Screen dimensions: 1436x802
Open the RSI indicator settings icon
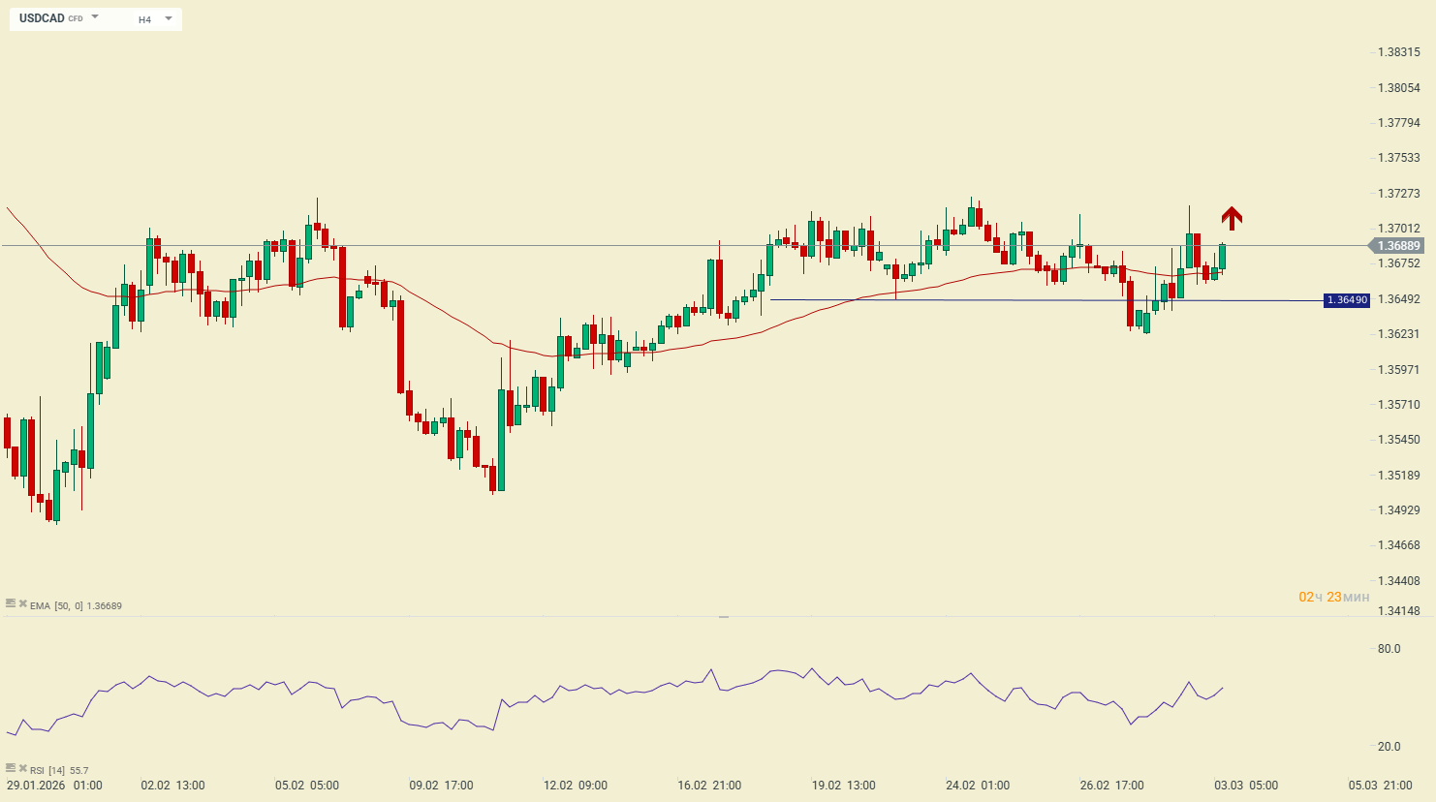coord(11,769)
